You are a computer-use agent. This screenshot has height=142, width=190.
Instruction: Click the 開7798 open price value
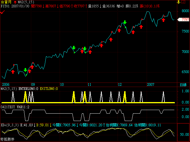[36, 6]
